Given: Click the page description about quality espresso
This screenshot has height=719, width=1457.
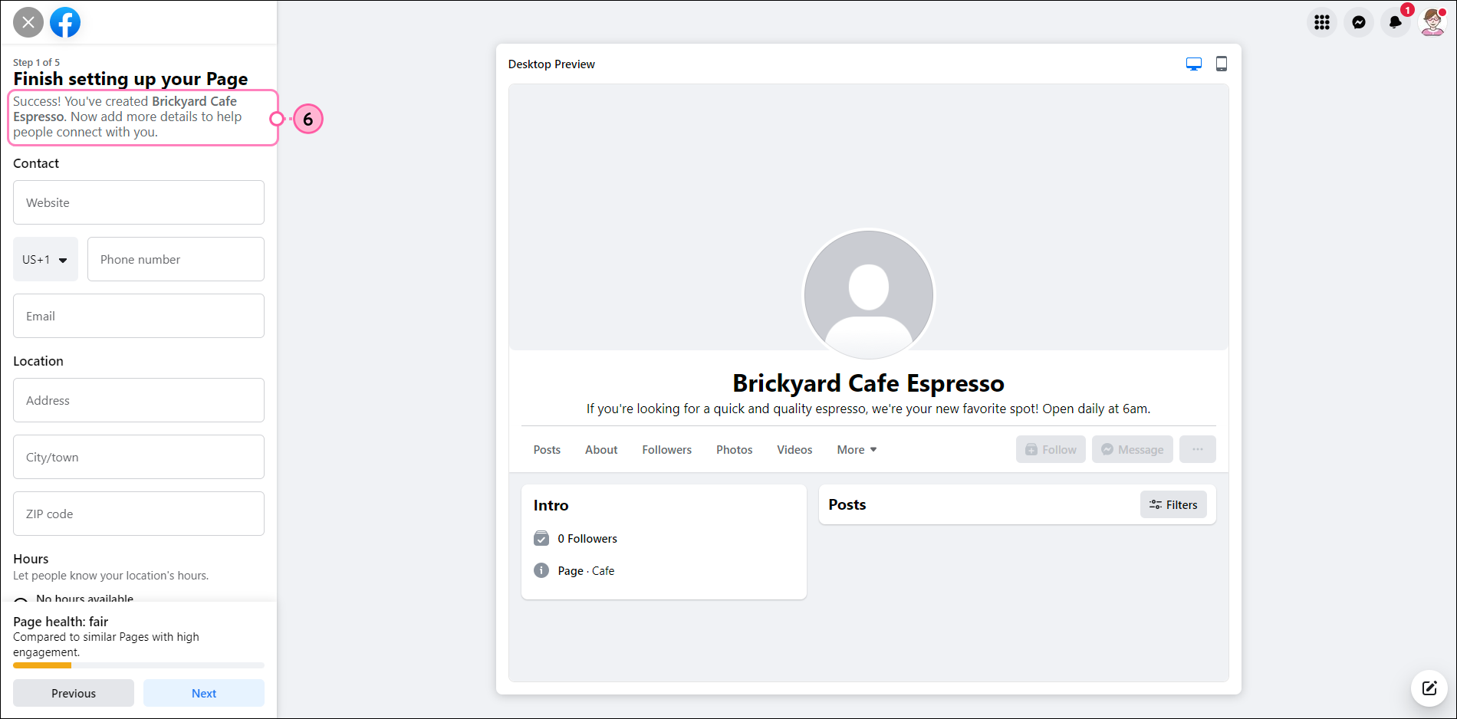Looking at the screenshot, I should tap(868, 409).
